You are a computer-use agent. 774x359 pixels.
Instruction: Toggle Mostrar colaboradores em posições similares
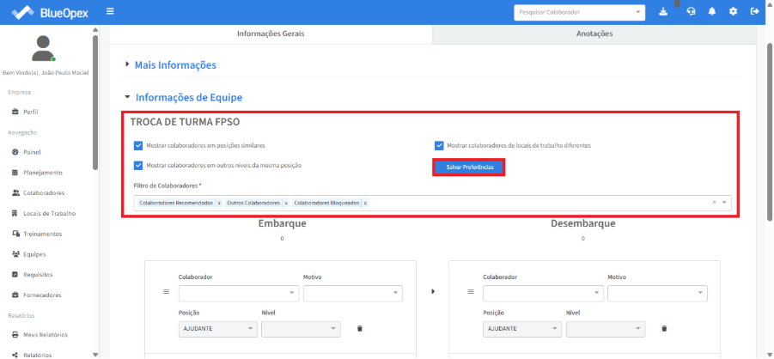[138, 146]
